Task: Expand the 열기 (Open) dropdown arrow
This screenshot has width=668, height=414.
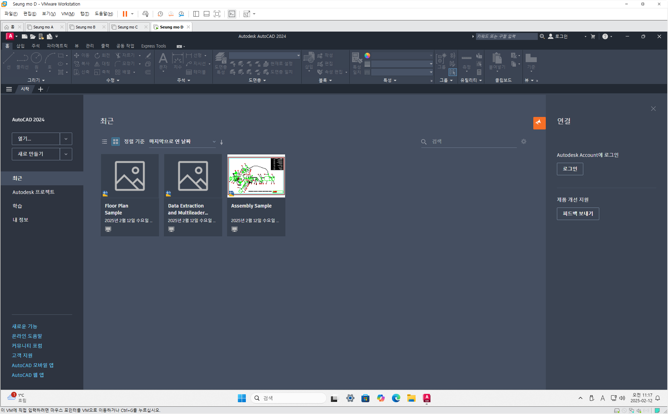Action: click(66, 139)
